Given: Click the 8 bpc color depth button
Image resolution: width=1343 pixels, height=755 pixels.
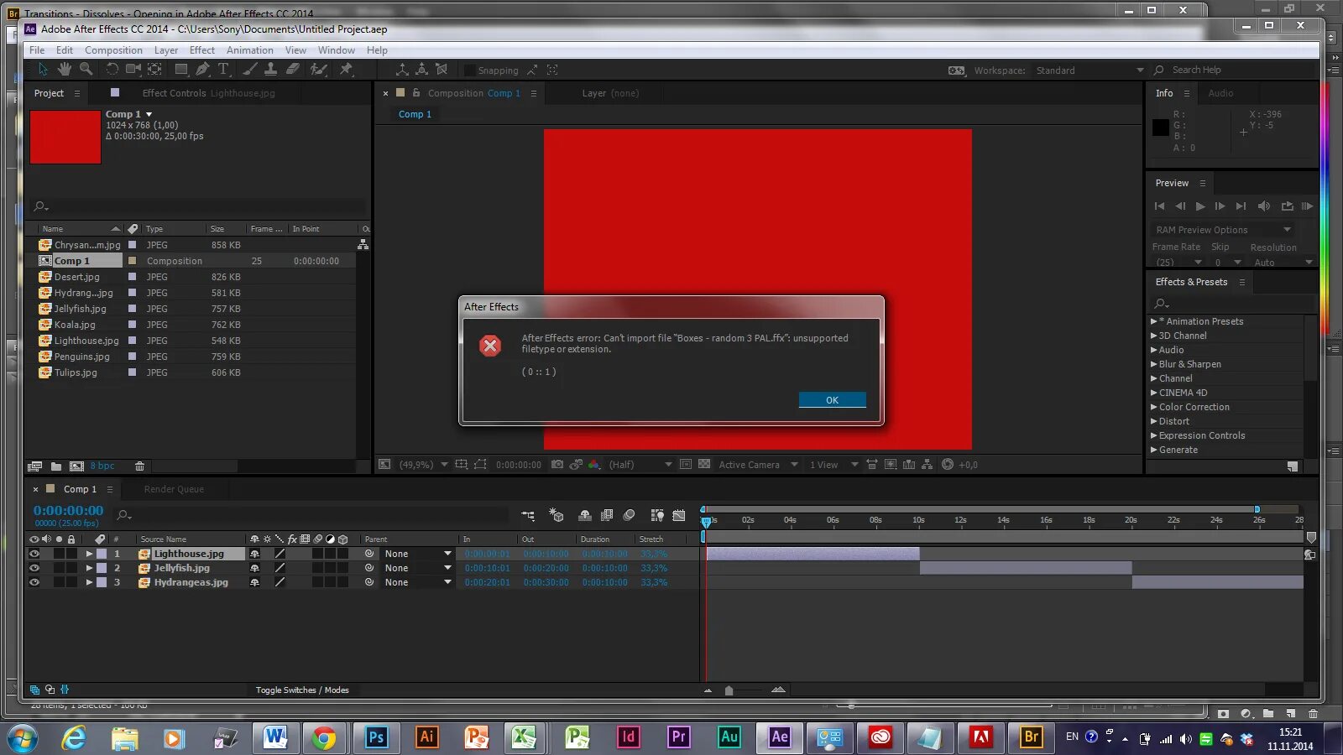Looking at the screenshot, I should [x=102, y=466].
